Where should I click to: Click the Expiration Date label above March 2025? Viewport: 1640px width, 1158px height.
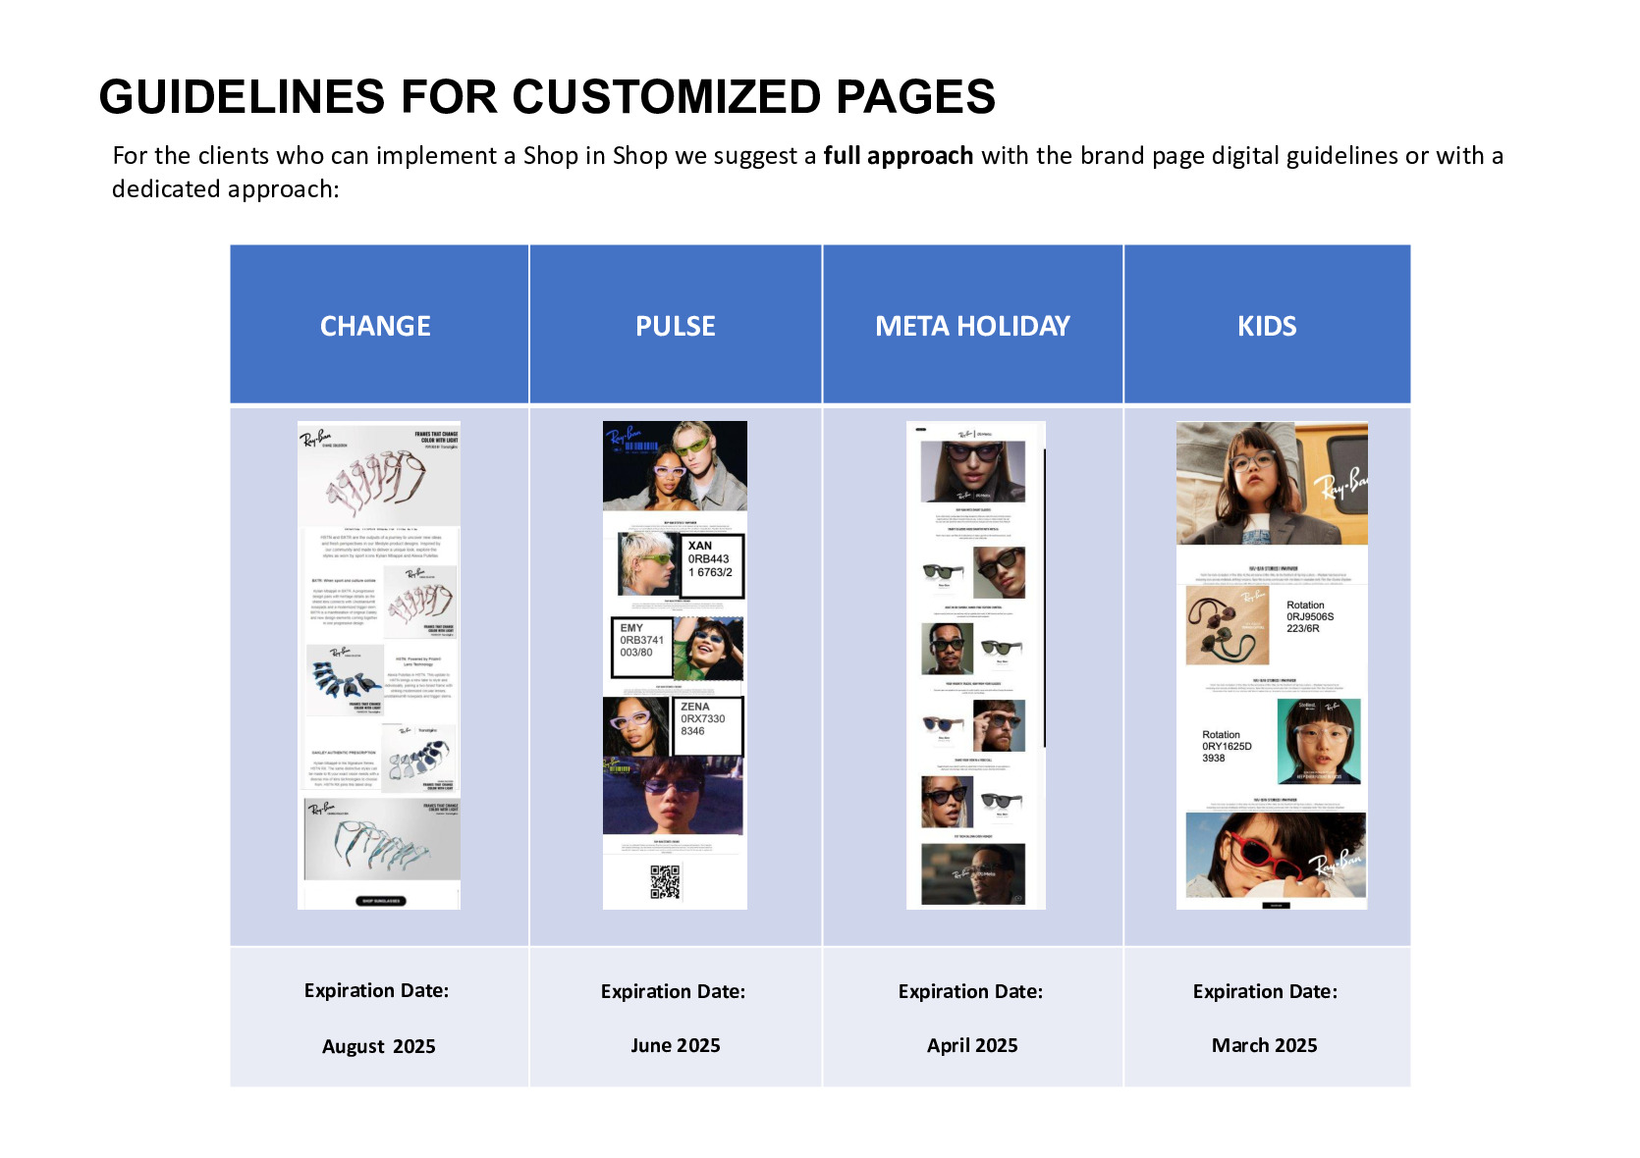(x=1266, y=991)
